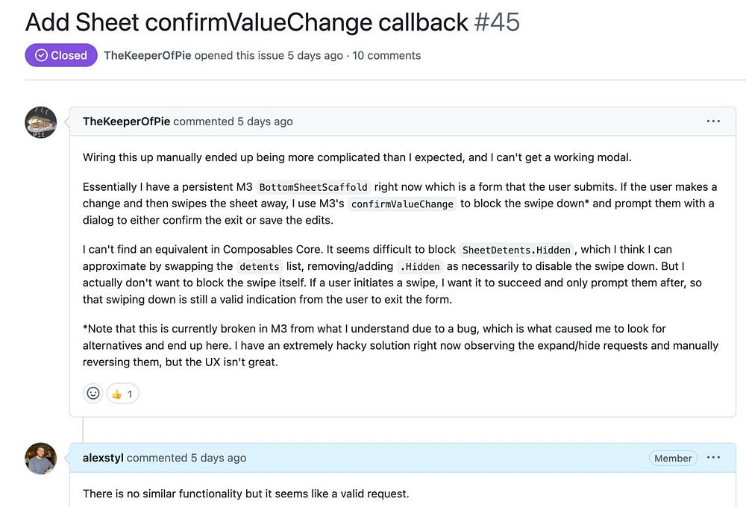Viewport: 746px width, 507px height.
Task: Open TheKeeperOfPie's pie avatar
Action: pos(41,122)
